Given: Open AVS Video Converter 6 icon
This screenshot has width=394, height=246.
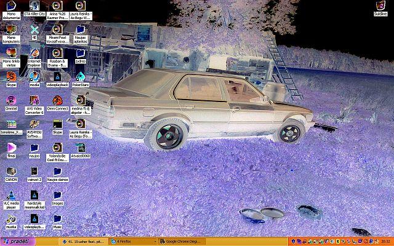Looking at the screenshot, I should 34,100.
